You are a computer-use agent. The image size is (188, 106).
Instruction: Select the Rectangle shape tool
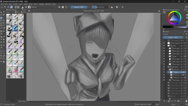point(1,20)
